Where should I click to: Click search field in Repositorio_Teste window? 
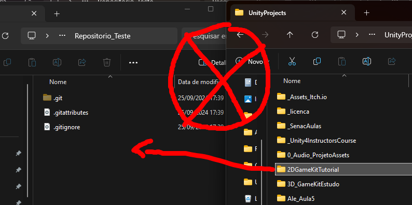[203, 36]
